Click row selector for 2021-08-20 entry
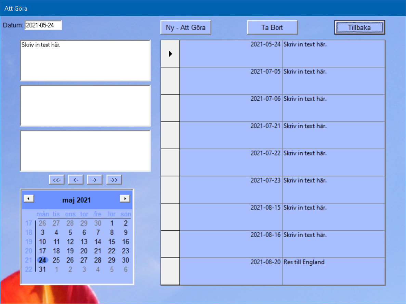Image resolution: width=406 pixels, height=304 pixels. (x=170, y=271)
